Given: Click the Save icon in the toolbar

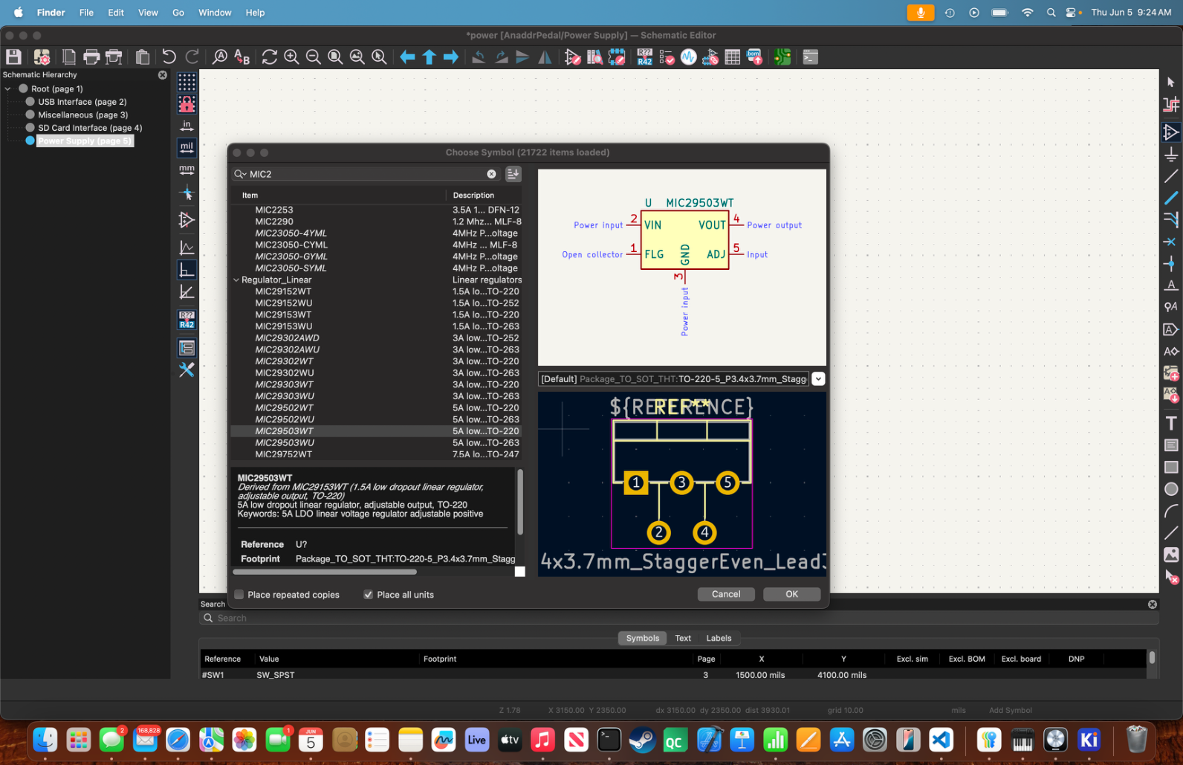Looking at the screenshot, I should tap(13, 57).
